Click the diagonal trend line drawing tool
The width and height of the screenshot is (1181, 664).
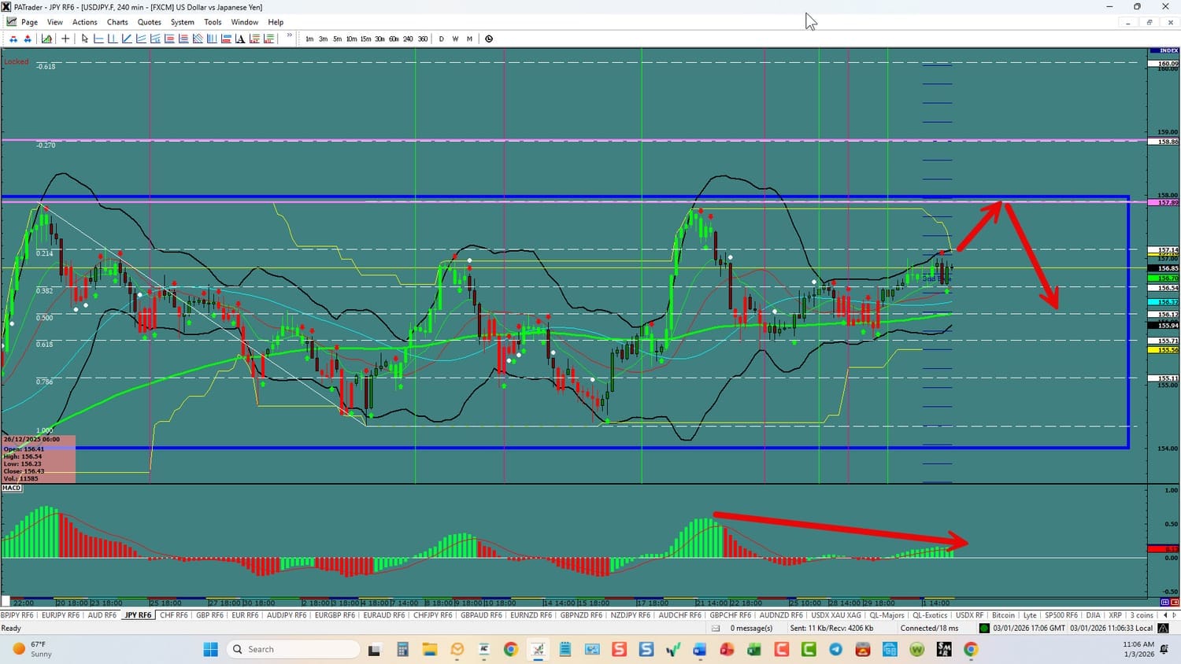[127, 39]
